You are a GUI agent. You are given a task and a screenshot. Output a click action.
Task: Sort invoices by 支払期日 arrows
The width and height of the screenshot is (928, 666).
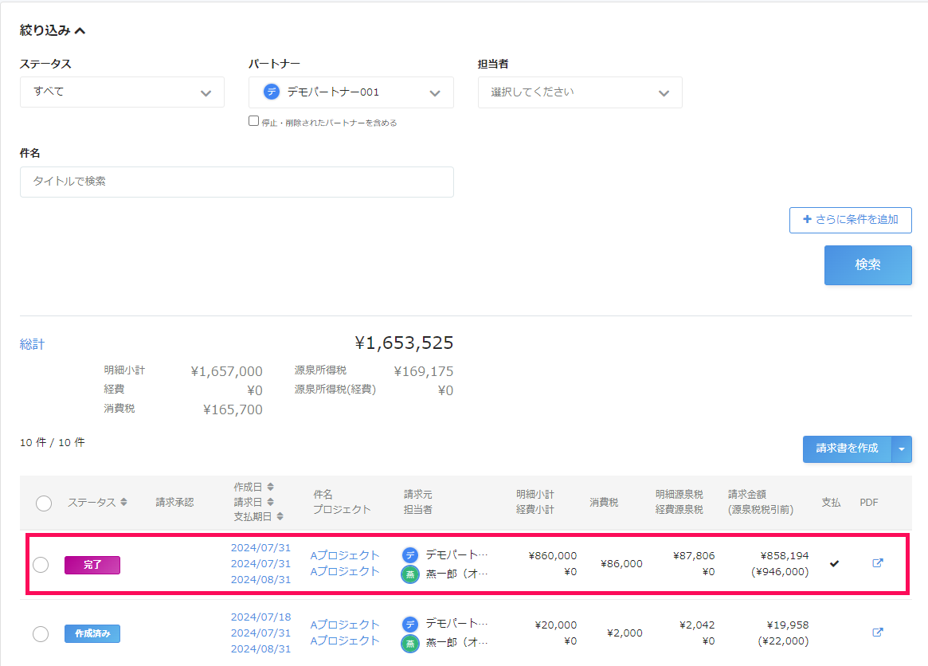coord(280,517)
